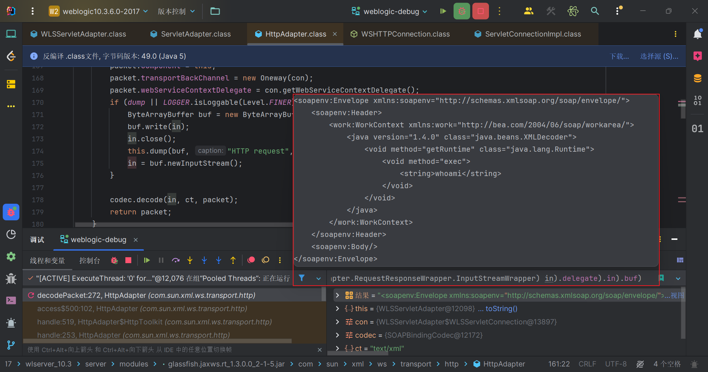This screenshot has width=708, height=372.
Task: Click the Debug bug icon in title bar
Action: coord(462,11)
